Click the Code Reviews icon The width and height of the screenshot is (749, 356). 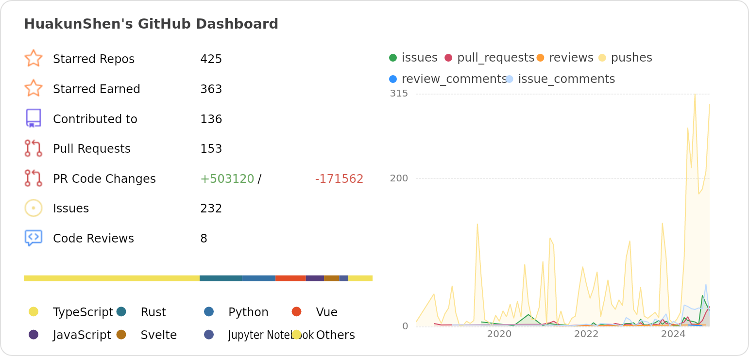(34, 238)
